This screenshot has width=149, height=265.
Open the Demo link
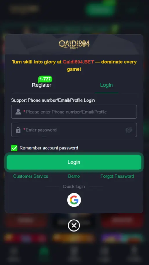tap(74, 176)
